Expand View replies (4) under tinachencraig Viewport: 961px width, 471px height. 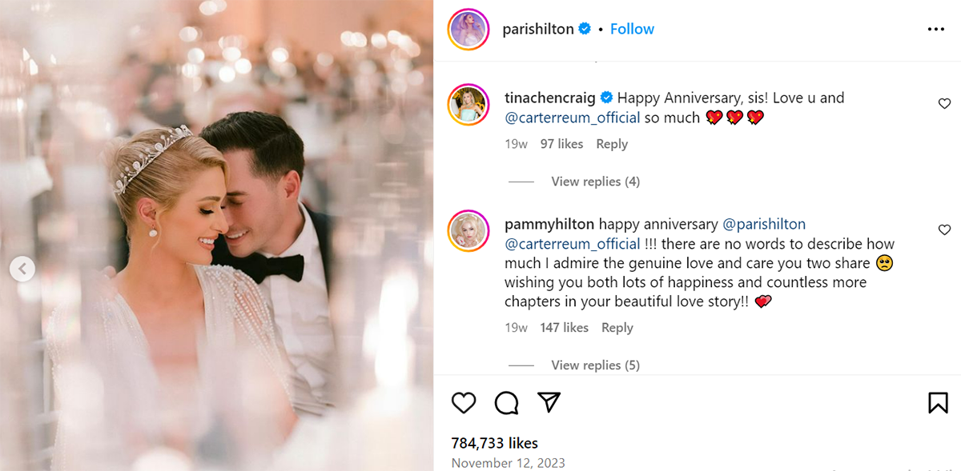pos(595,182)
